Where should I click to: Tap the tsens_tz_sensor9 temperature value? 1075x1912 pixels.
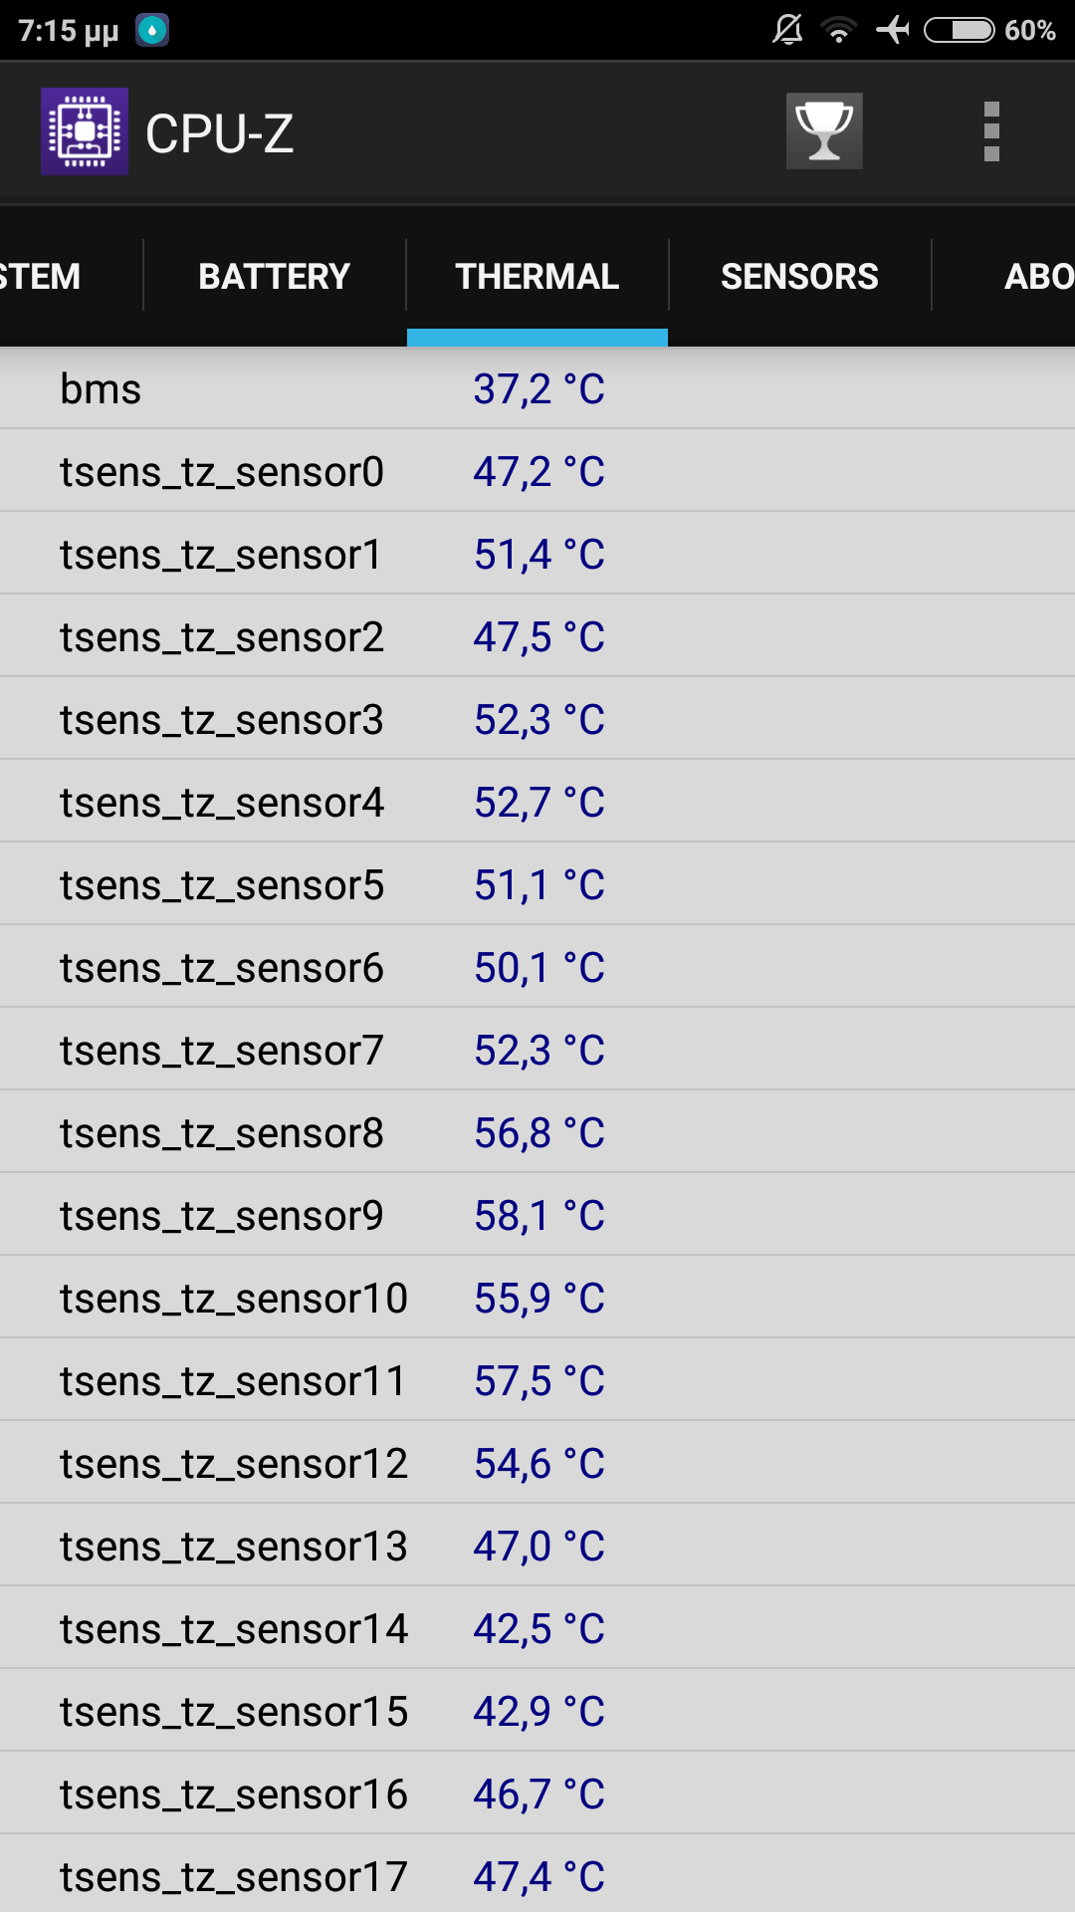538,1216
